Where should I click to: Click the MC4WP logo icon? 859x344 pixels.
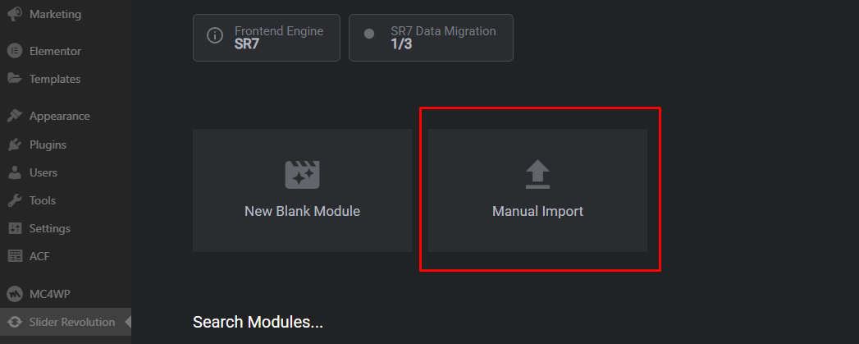[14, 293]
